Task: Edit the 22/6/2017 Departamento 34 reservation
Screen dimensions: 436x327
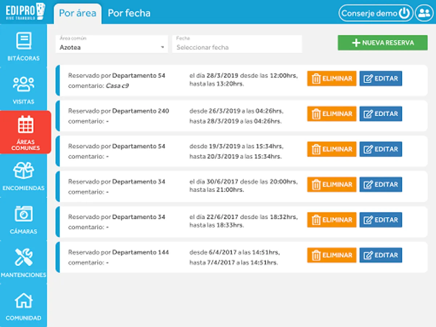Action: (x=381, y=220)
